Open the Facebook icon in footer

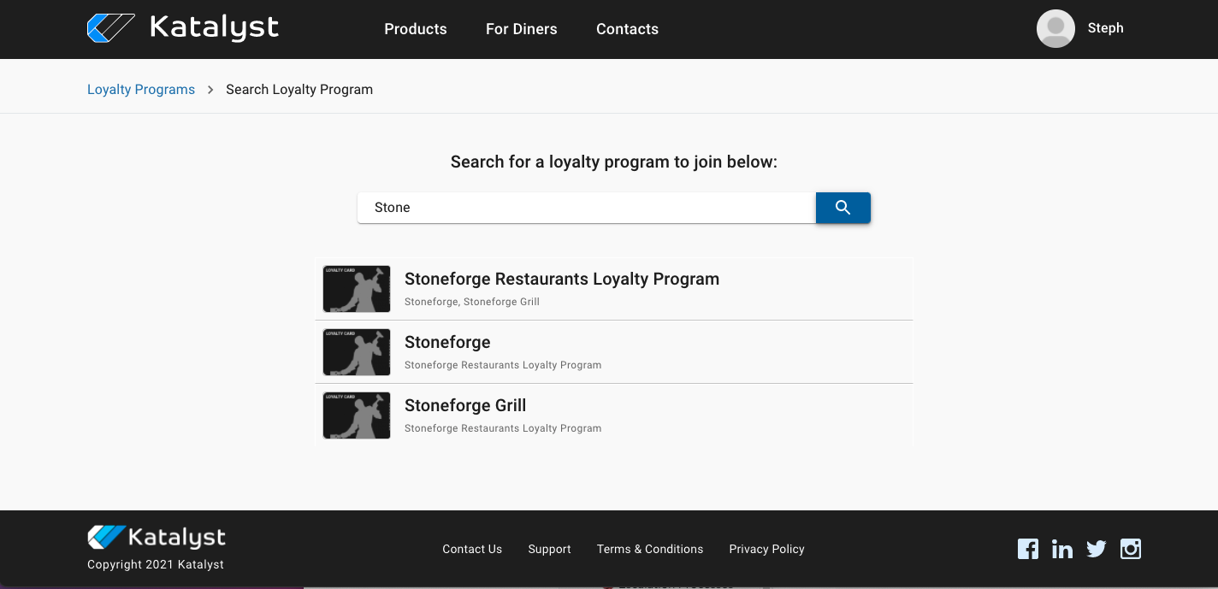(1028, 549)
